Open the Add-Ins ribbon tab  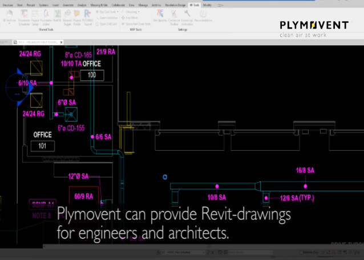pos(156,5)
